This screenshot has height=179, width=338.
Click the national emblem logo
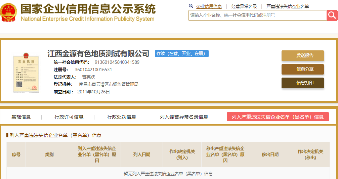point(9,12)
